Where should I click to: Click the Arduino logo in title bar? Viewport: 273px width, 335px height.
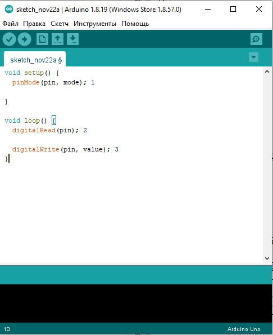click(9, 9)
